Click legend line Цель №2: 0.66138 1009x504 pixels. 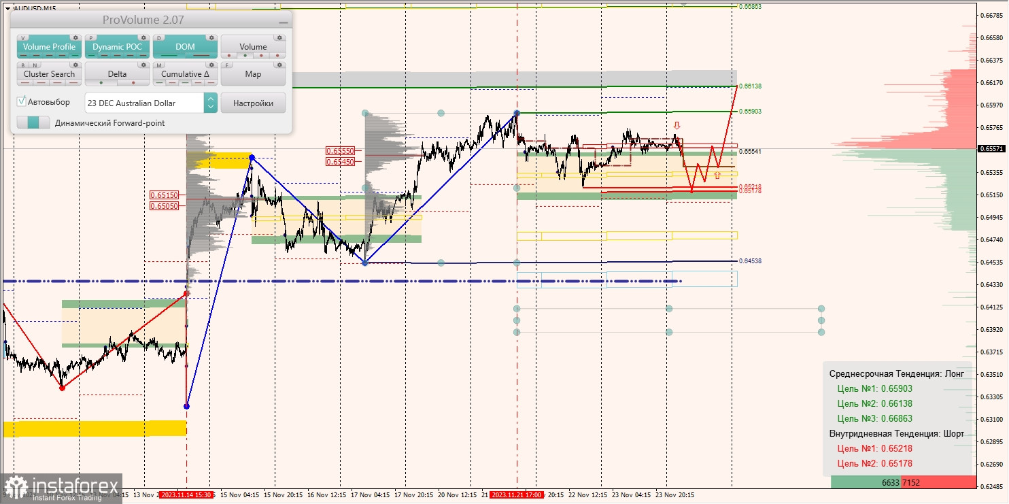click(875, 404)
